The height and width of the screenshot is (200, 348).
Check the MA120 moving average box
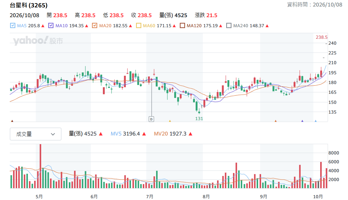182,25
